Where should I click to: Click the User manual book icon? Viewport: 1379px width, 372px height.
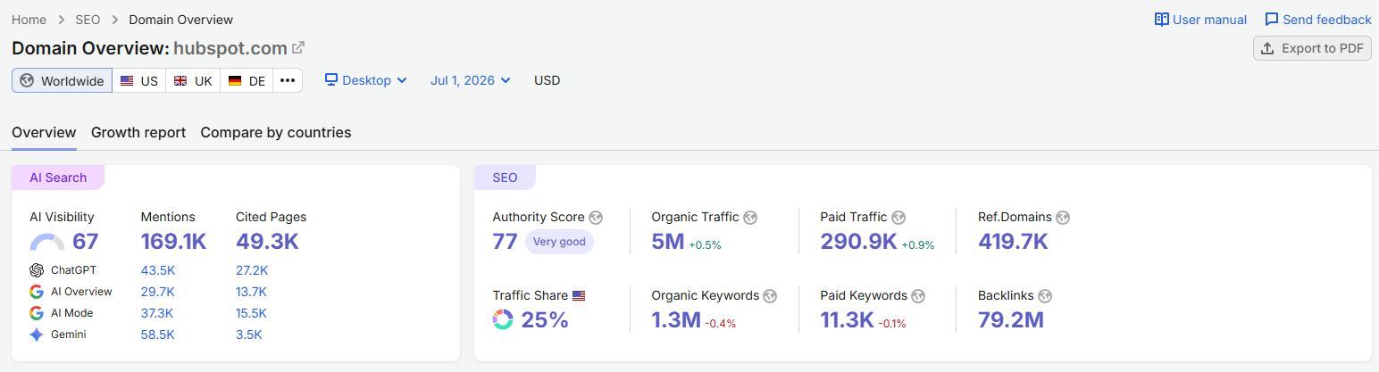pyautogui.click(x=1162, y=20)
